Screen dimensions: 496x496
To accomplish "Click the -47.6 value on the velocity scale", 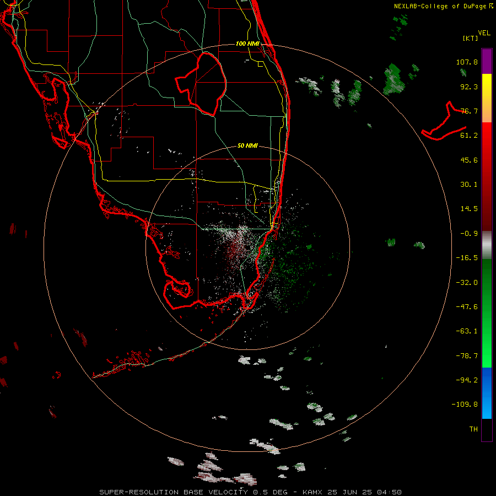I will point(467,307).
